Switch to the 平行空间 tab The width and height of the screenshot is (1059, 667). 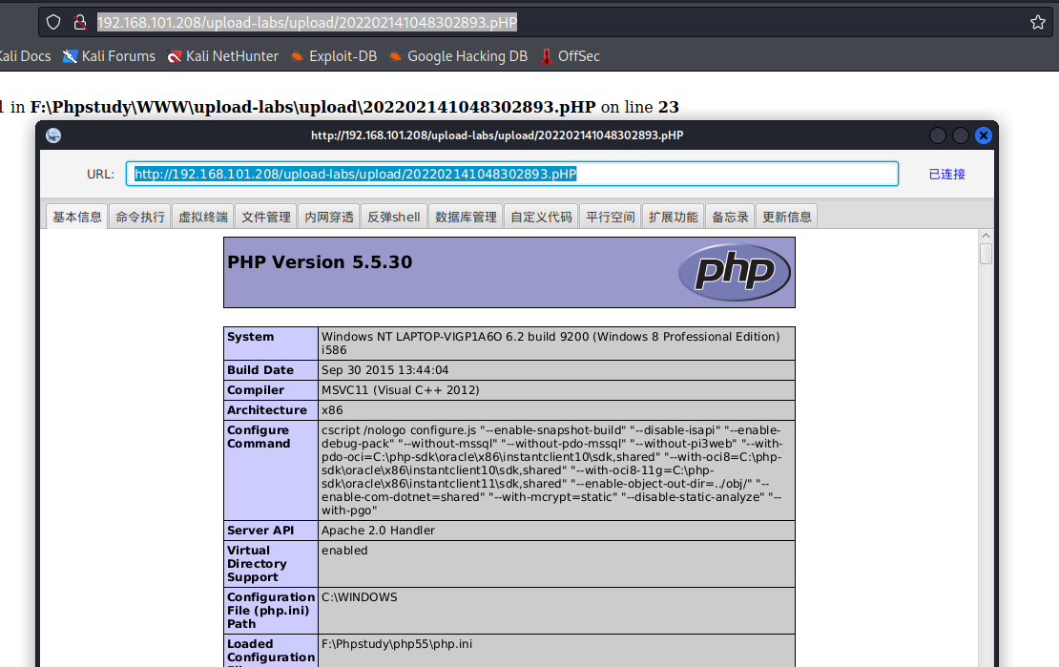(x=610, y=217)
